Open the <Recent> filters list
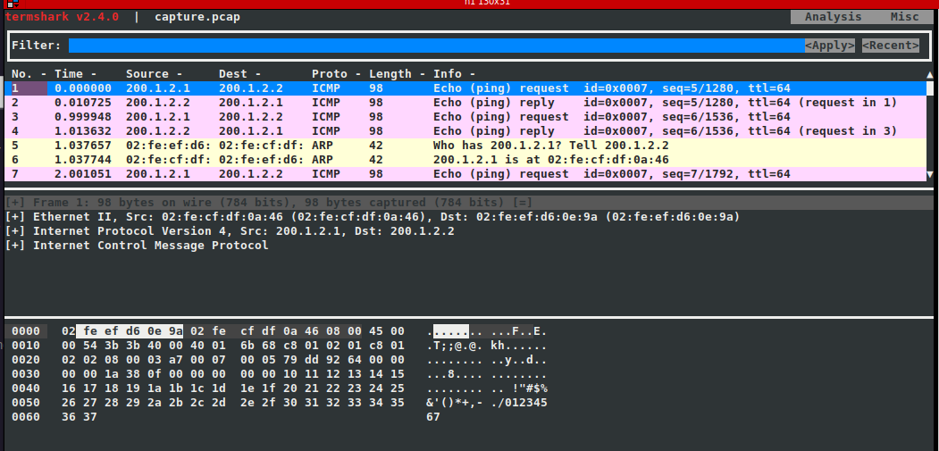The height and width of the screenshot is (451, 939). click(890, 46)
